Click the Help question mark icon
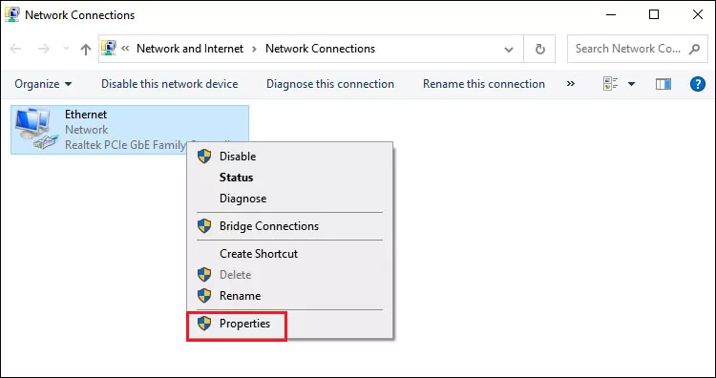The height and width of the screenshot is (378, 716). [x=697, y=84]
